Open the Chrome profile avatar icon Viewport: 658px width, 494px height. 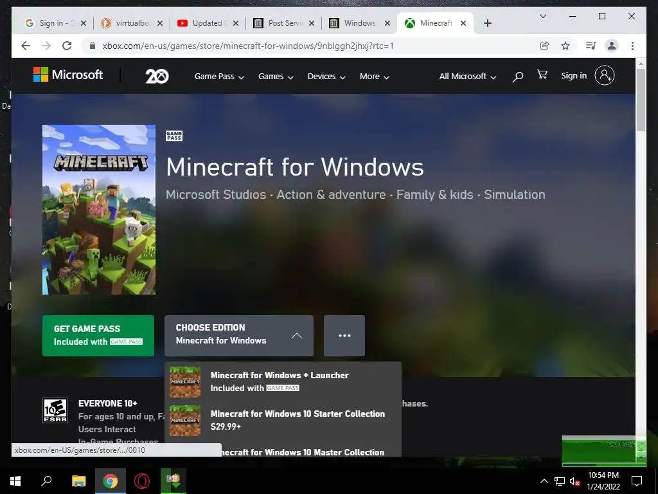click(x=612, y=46)
